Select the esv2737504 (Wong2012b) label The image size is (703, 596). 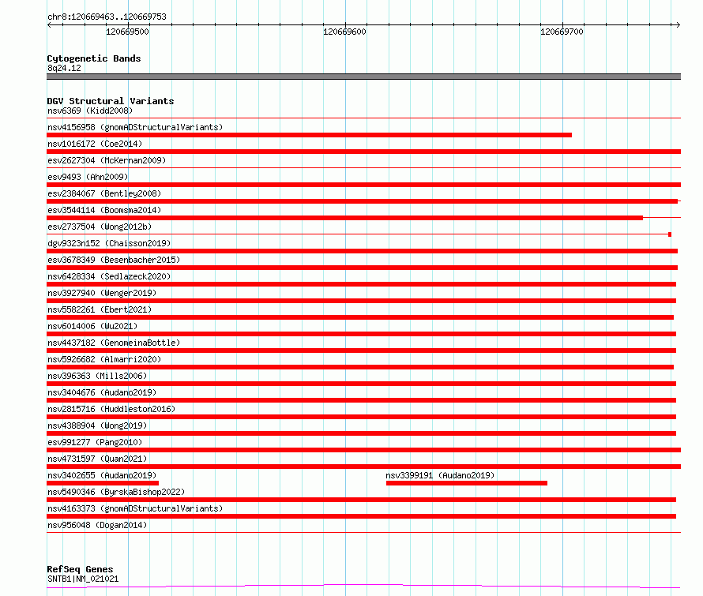pyautogui.click(x=100, y=227)
